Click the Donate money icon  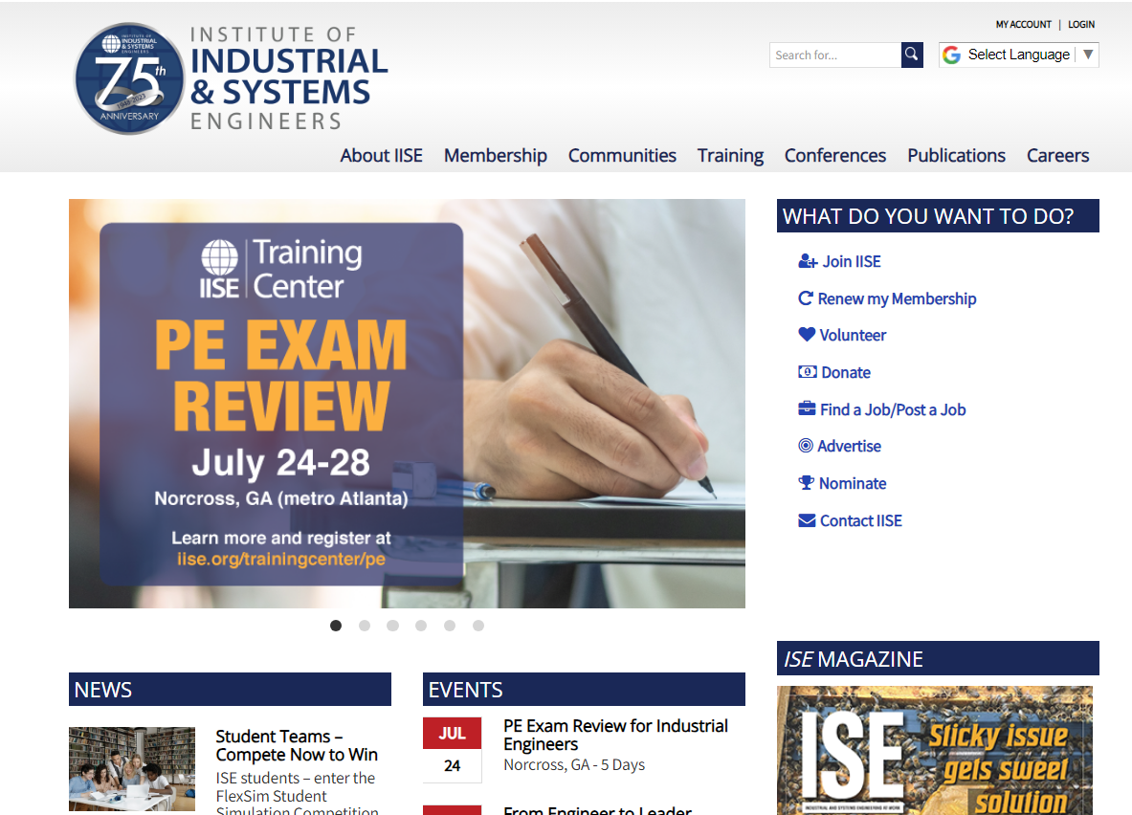point(807,372)
